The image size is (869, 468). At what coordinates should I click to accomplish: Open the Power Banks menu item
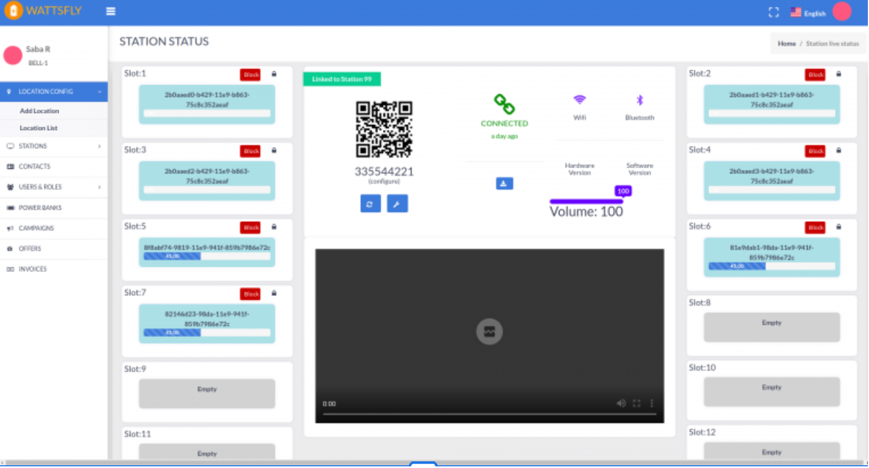pyautogui.click(x=40, y=208)
